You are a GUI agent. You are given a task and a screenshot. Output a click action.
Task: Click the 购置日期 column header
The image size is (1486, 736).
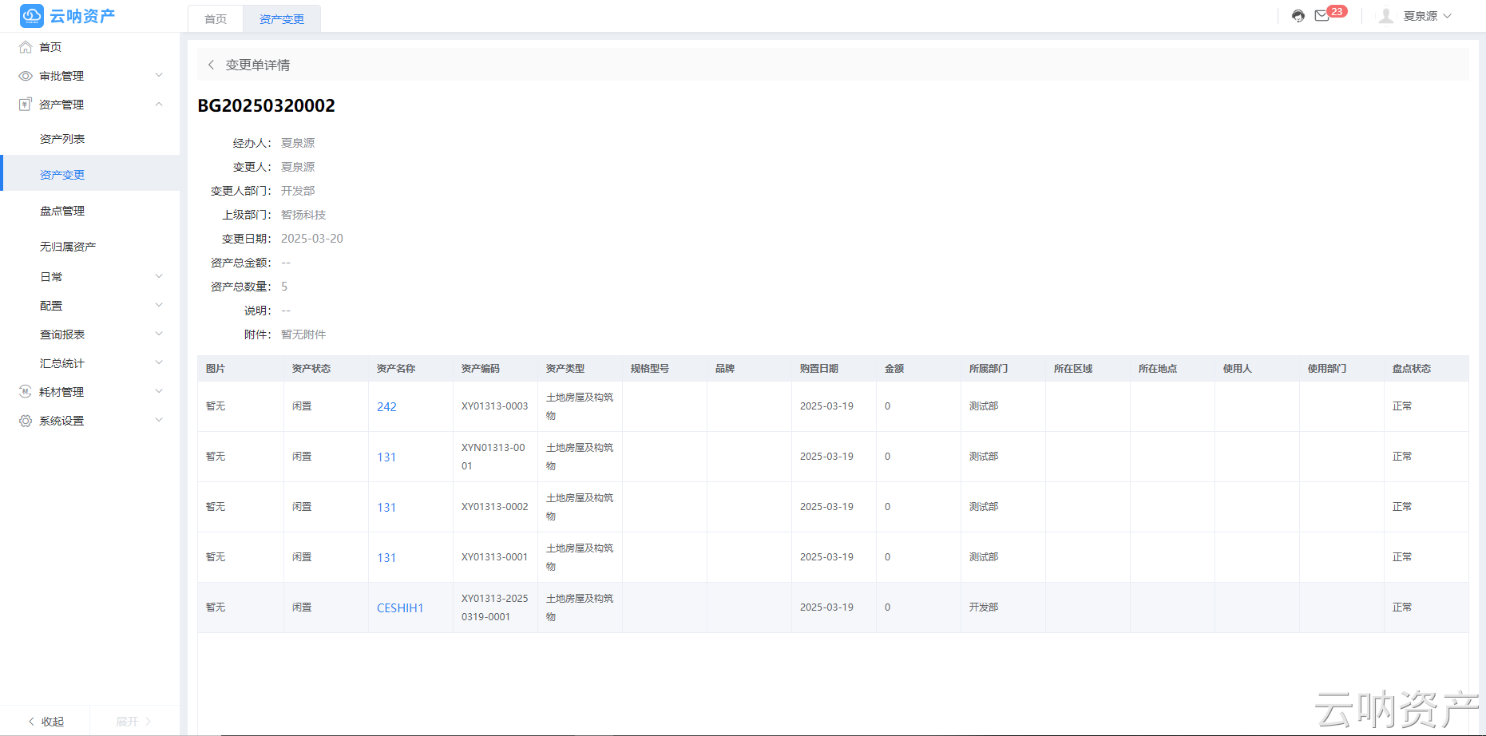[819, 369]
